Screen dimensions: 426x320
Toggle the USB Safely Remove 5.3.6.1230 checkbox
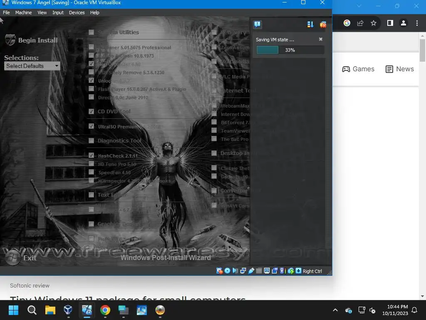91,72
